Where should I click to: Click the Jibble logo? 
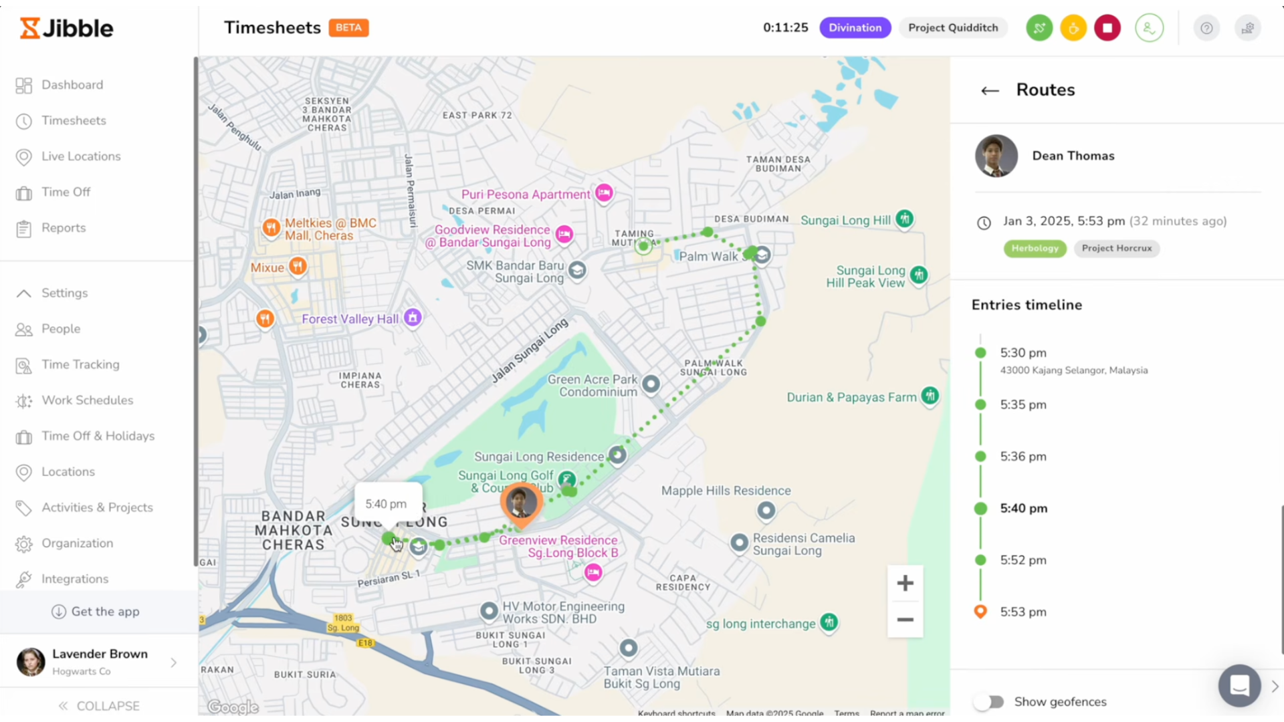pos(66,28)
